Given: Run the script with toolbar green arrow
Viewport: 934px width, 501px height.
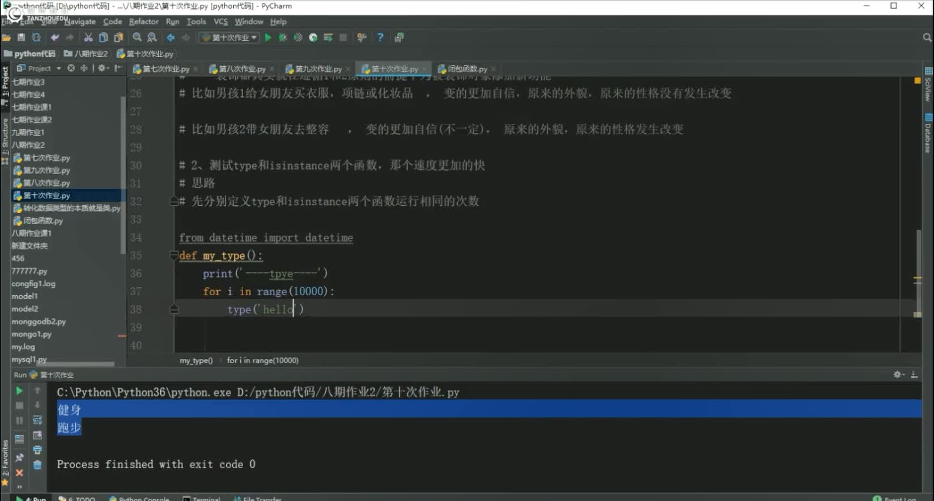Looking at the screenshot, I should (x=268, y=37).
